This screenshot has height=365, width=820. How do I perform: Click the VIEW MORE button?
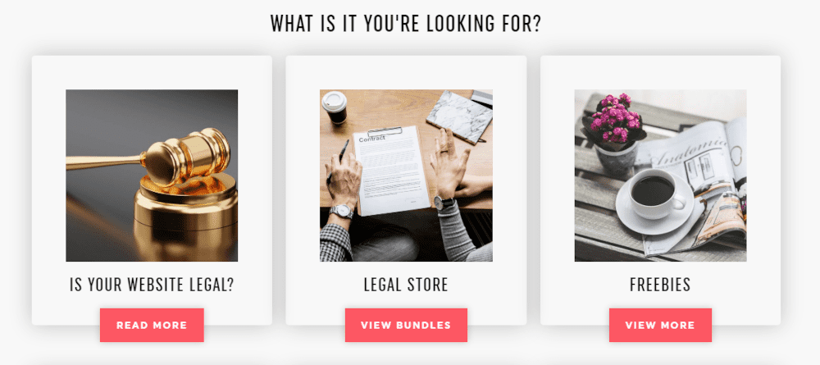(660, 326)
